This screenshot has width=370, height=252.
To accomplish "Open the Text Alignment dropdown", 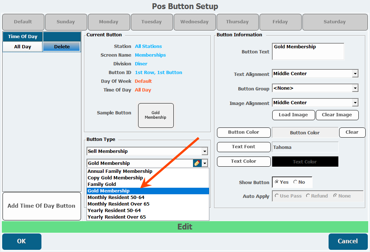I will coord(355,74).
